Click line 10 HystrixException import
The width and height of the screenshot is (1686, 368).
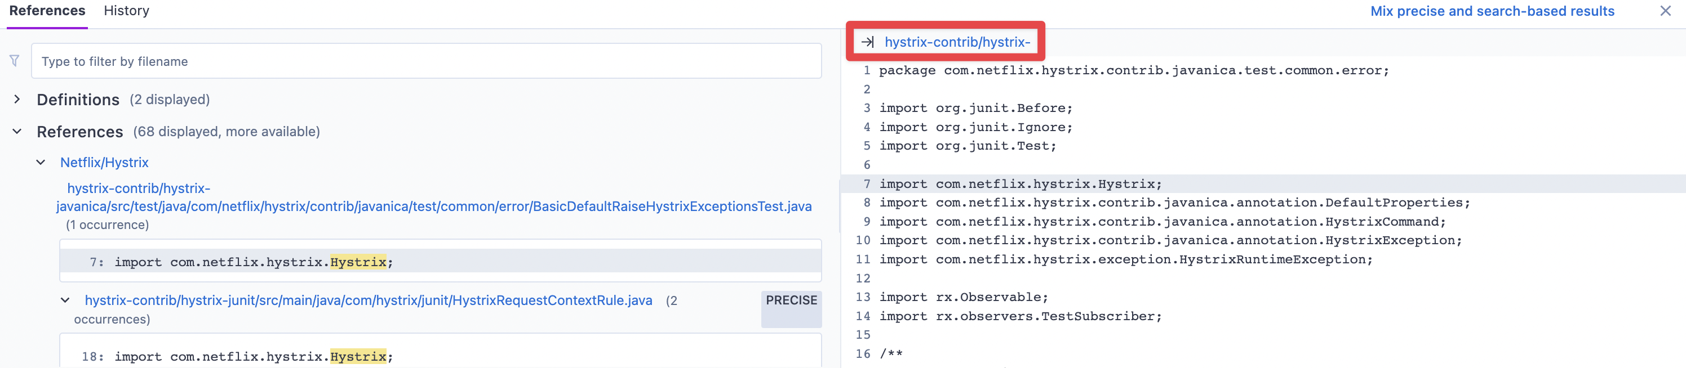tap(1170, 240)
